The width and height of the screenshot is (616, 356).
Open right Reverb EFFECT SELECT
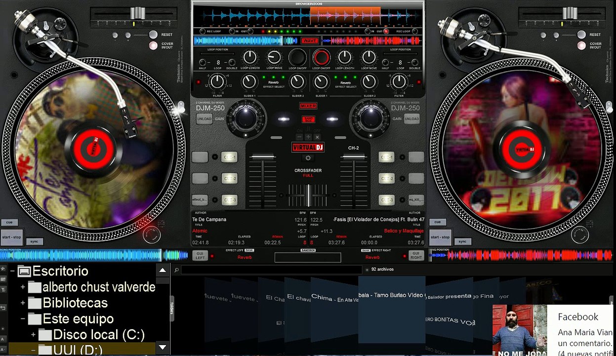pyautogui.click(x=345, y=83)
